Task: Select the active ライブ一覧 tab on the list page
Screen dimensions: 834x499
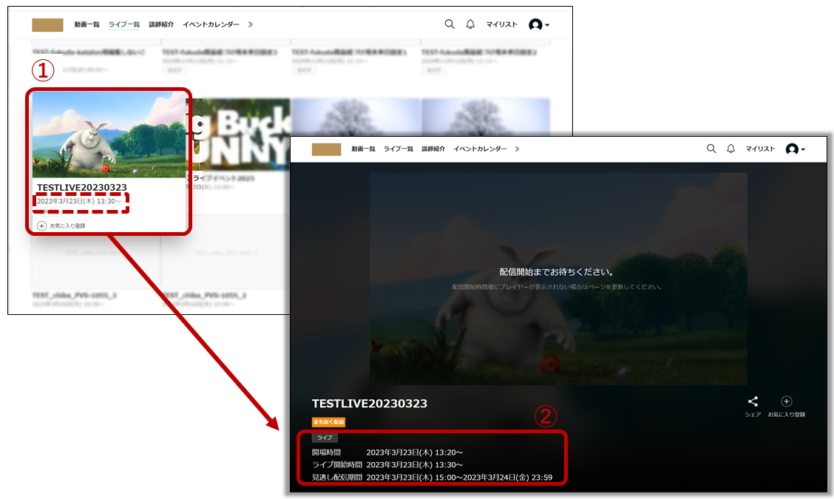Action: click(124, 24)
